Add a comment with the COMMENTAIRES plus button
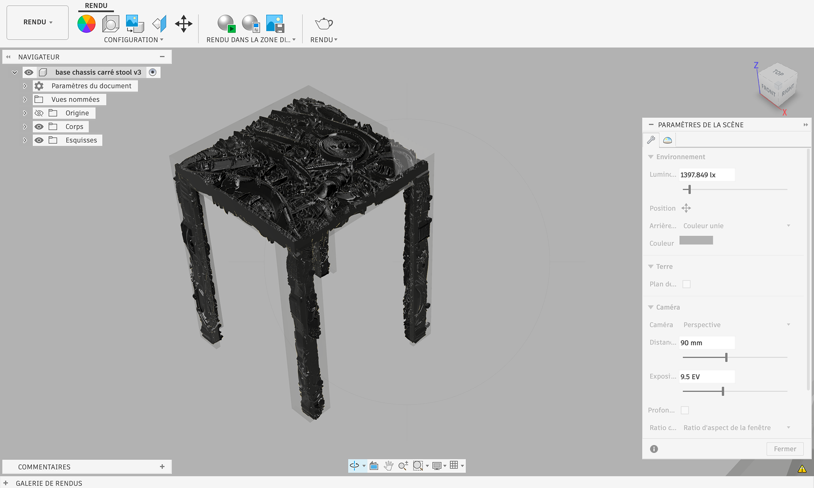The width and height of the screenshot is (814, 488). pos(162,467)
